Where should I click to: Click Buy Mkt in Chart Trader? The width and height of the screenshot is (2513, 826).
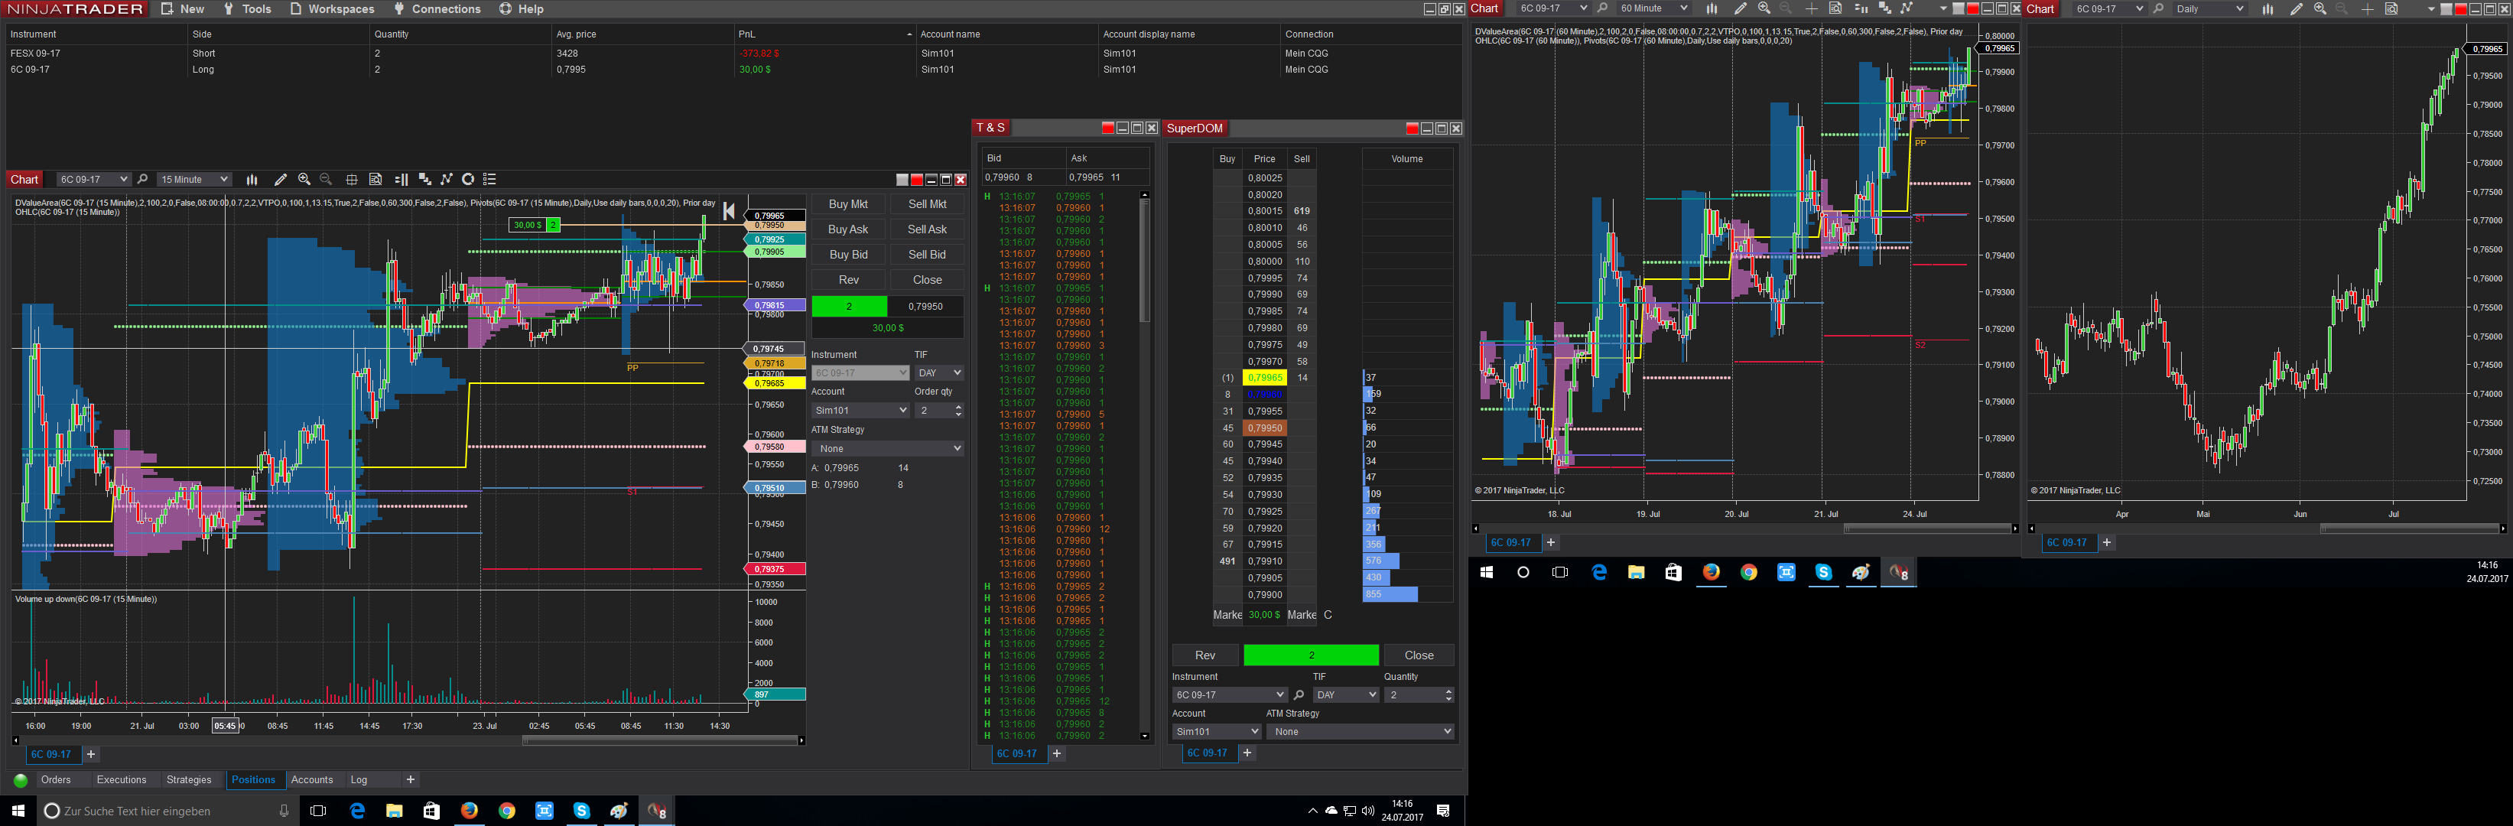(849, 203)
